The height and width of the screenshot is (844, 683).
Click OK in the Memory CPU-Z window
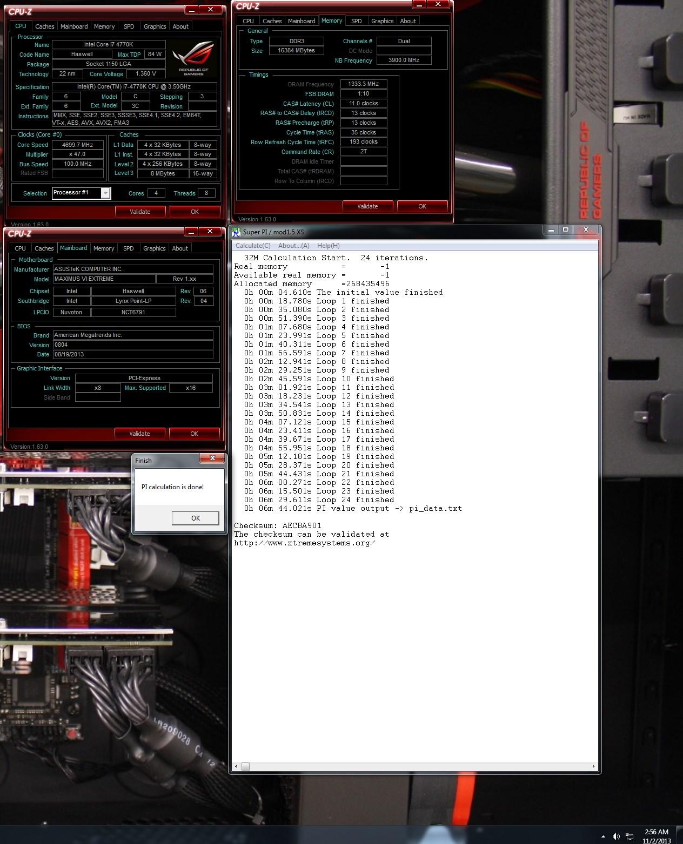coord(422,206)
